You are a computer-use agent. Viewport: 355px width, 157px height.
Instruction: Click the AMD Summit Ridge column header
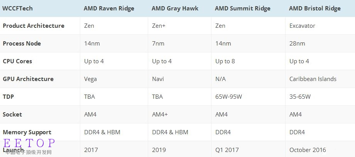tap(243, 8)
